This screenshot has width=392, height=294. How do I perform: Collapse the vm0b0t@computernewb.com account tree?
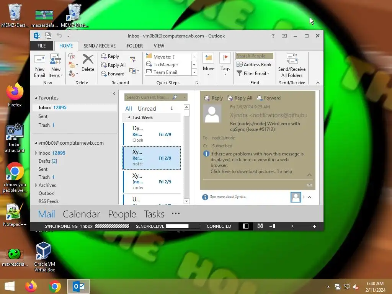pos(36,143)
